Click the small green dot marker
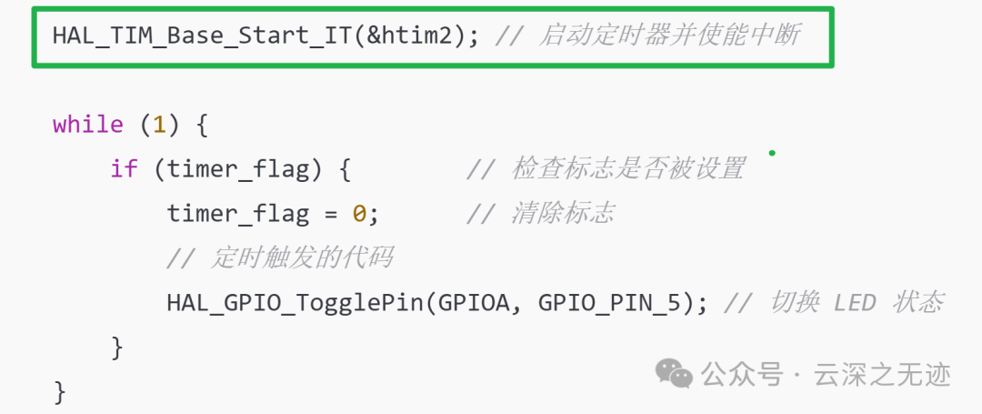 coord(772,153)
